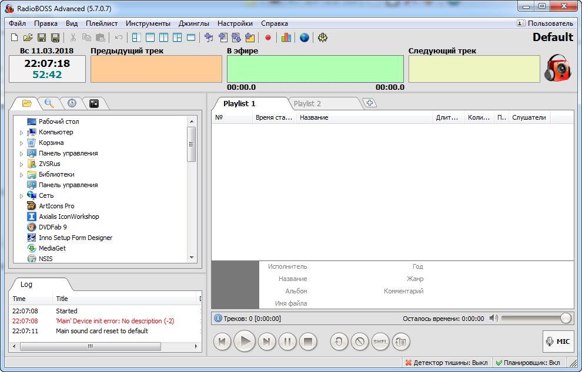Click the Play button
582x372 pixels.
[x=245, y=341]
